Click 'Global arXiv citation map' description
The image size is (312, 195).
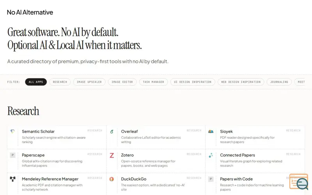52,163
